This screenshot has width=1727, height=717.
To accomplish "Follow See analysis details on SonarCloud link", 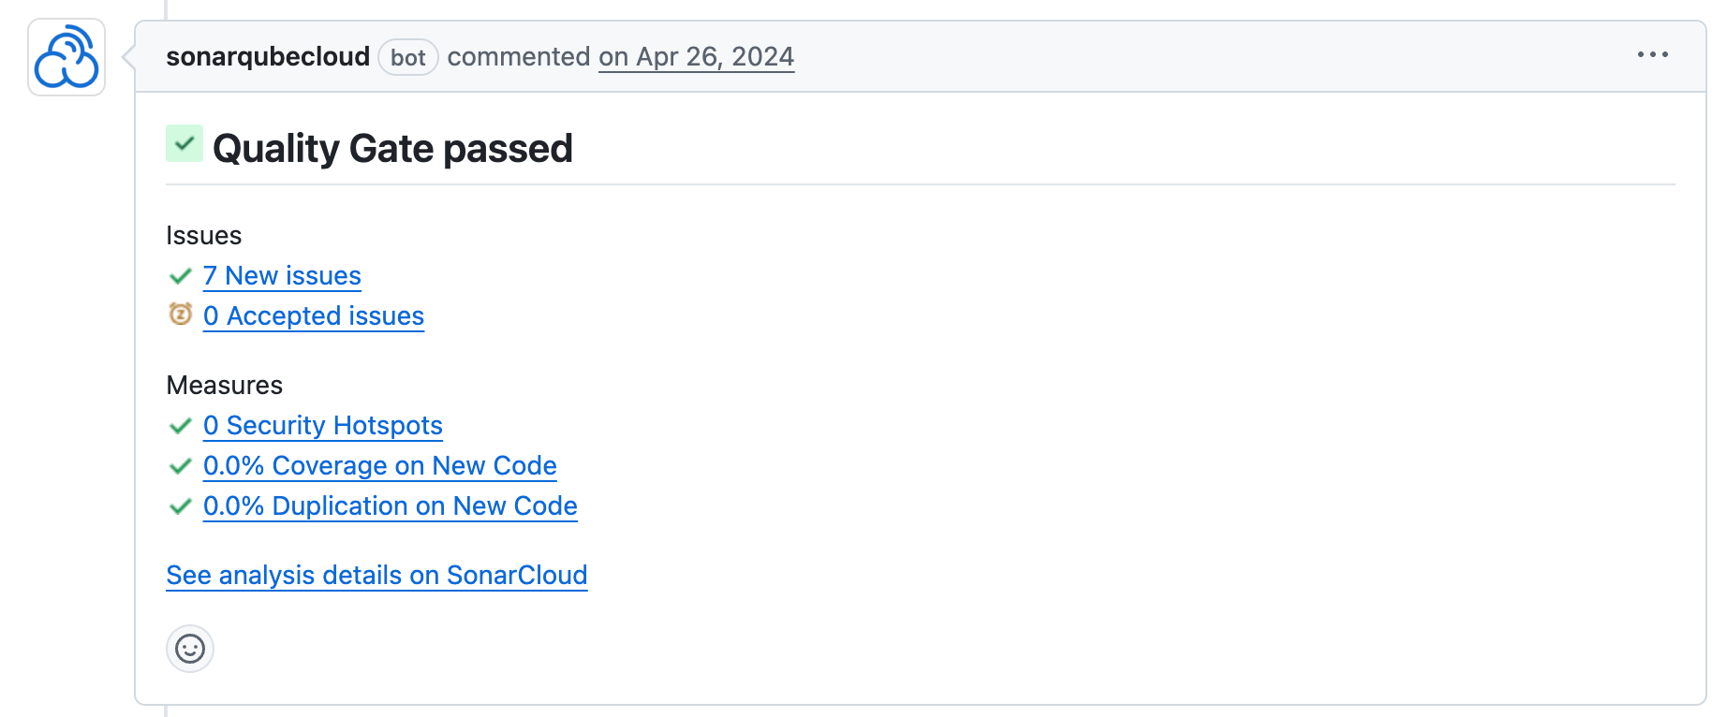I will pos(376,575).
